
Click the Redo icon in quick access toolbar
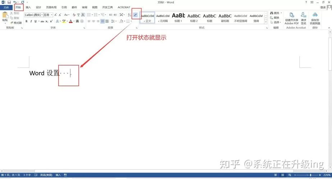coord(22,2)
